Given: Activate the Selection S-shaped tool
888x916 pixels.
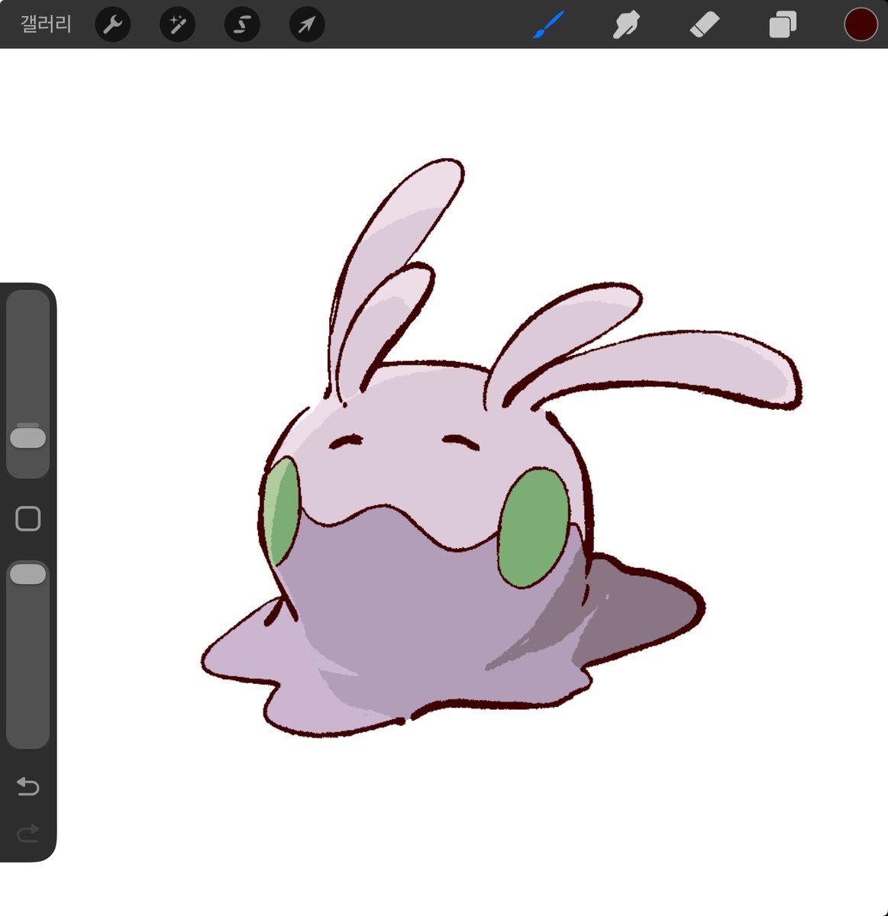Looking at the screenshot, I should (x=242, y=25).
